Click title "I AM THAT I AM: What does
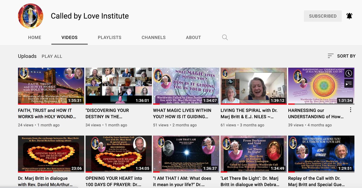Screen dimensions: 362x188 coord(182,181)
